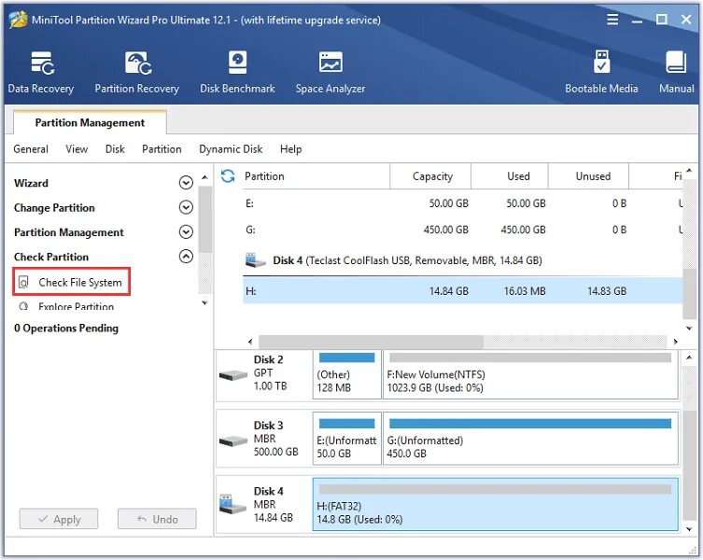Choose Explore Partition in the sidebar
Screen dimensions: 703x560
(x=76, y=306)
